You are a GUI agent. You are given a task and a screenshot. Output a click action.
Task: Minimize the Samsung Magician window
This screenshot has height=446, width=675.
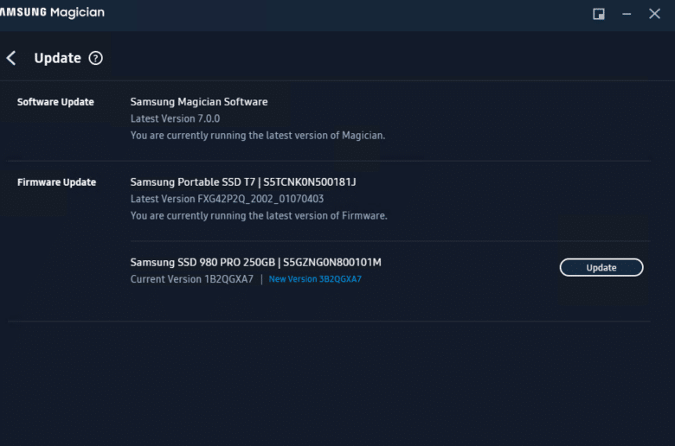point(627,14)
